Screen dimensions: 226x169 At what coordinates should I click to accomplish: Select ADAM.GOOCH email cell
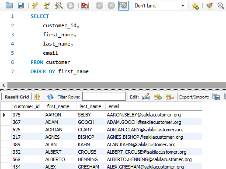(x=154, y=122)
